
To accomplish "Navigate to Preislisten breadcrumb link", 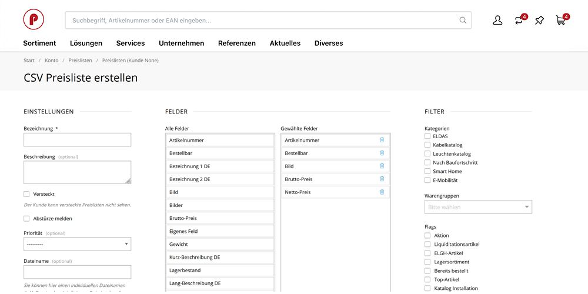I will pyautogui.click(x=80, y=61).
